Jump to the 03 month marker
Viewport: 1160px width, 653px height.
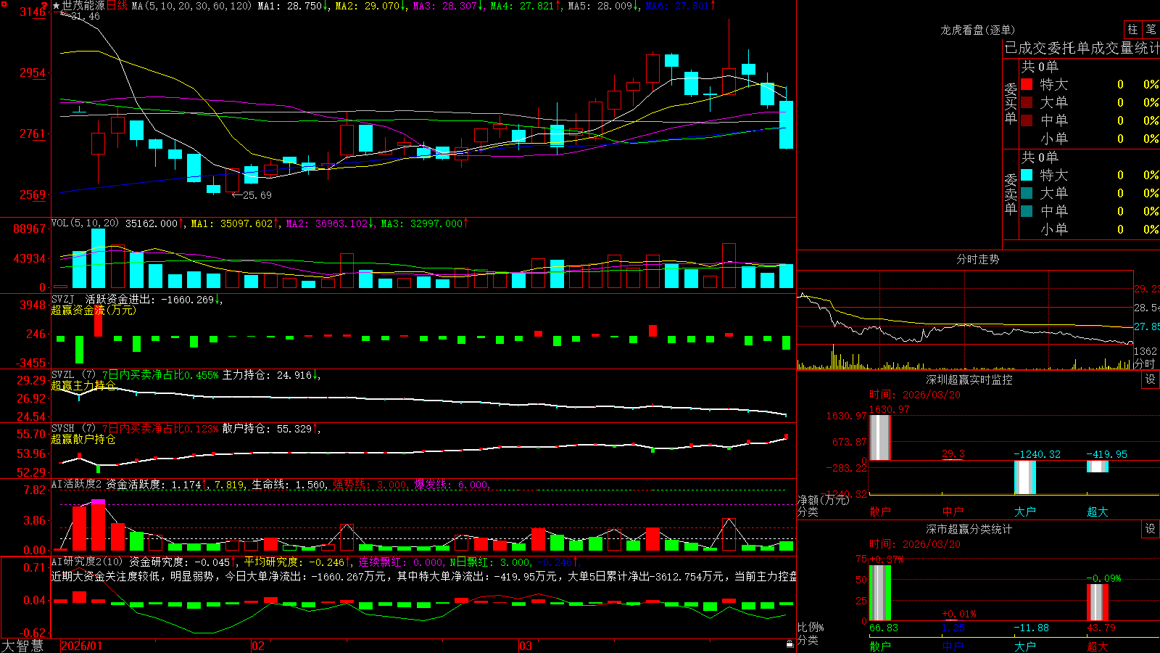[x=526, y=646]
